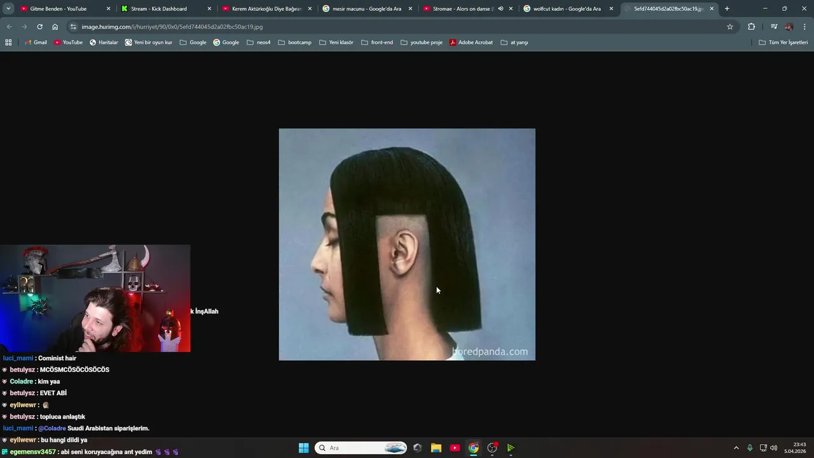Close the Gitme Benden - YouTube tab

click(108, 9)
